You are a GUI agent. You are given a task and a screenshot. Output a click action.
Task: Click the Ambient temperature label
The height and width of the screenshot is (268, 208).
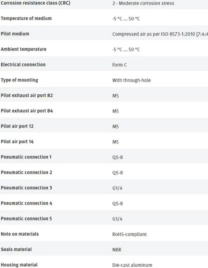[x=23, y=49]
